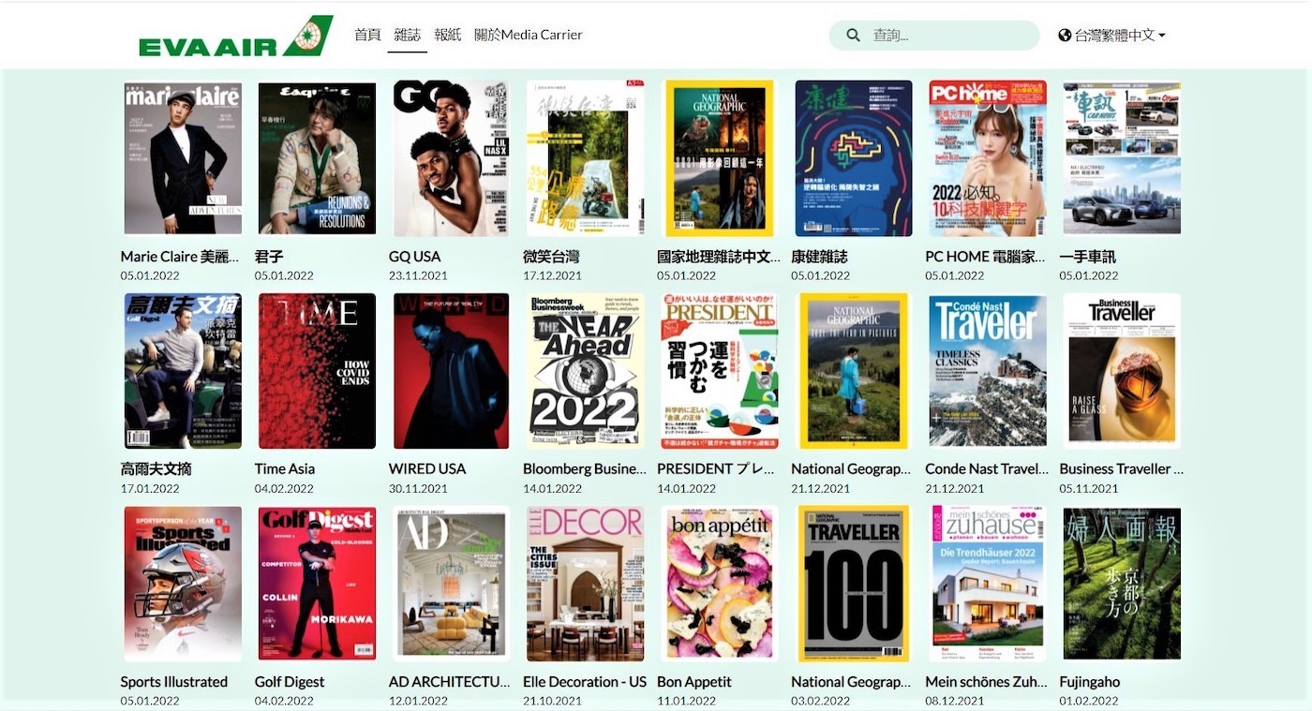Click the 'AD ARCHITECTU...' title
This screenshot has height=711, width=1312.
450,682
